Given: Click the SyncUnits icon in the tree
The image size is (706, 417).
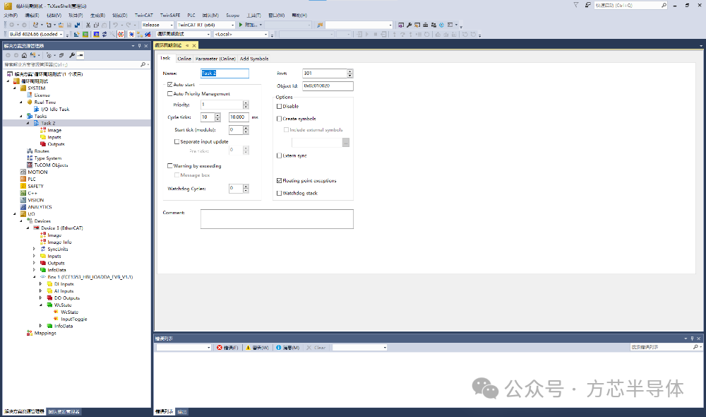Looking at the screenshot, I should pyautogui.click(x=43, y=249).
